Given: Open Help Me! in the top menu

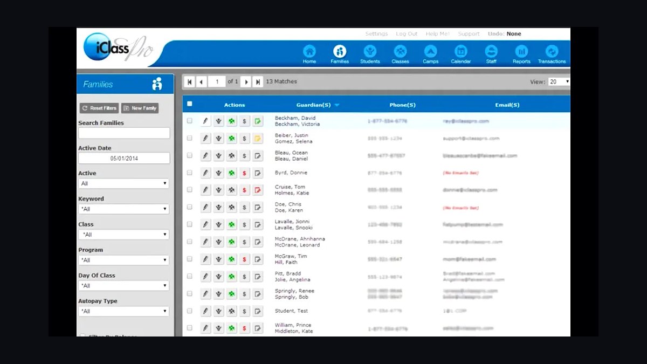Looking at the screenshot, I should [x=437, y=34].
